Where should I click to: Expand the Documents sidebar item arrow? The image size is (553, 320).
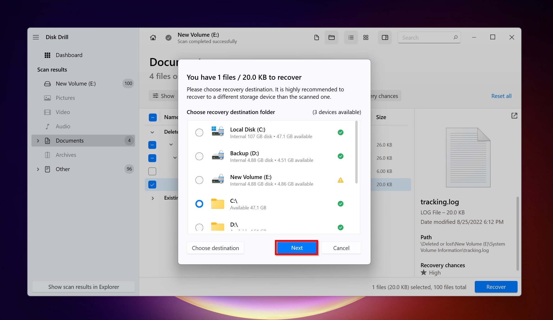38,141
